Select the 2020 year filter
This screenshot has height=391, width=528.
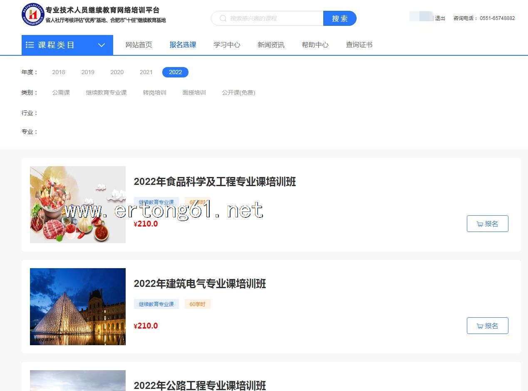tap(117, 72)
